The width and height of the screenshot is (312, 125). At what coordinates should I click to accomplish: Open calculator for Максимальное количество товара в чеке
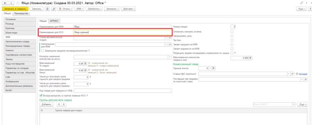[x=251, y=58]
